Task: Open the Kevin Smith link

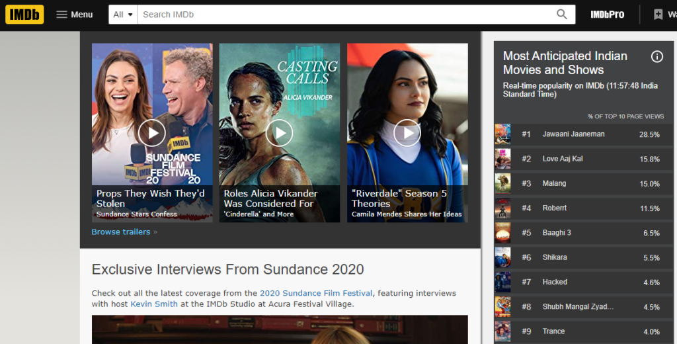Action: point(154,304)
